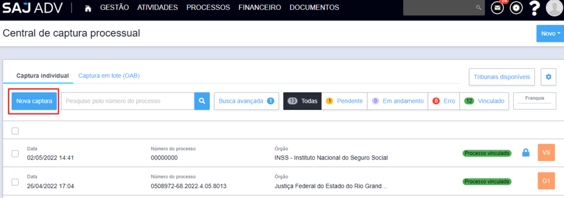Switch to Captura em lote (OAB) tab
This screenshot has width=564, height=198.
[x=109, y=76]
